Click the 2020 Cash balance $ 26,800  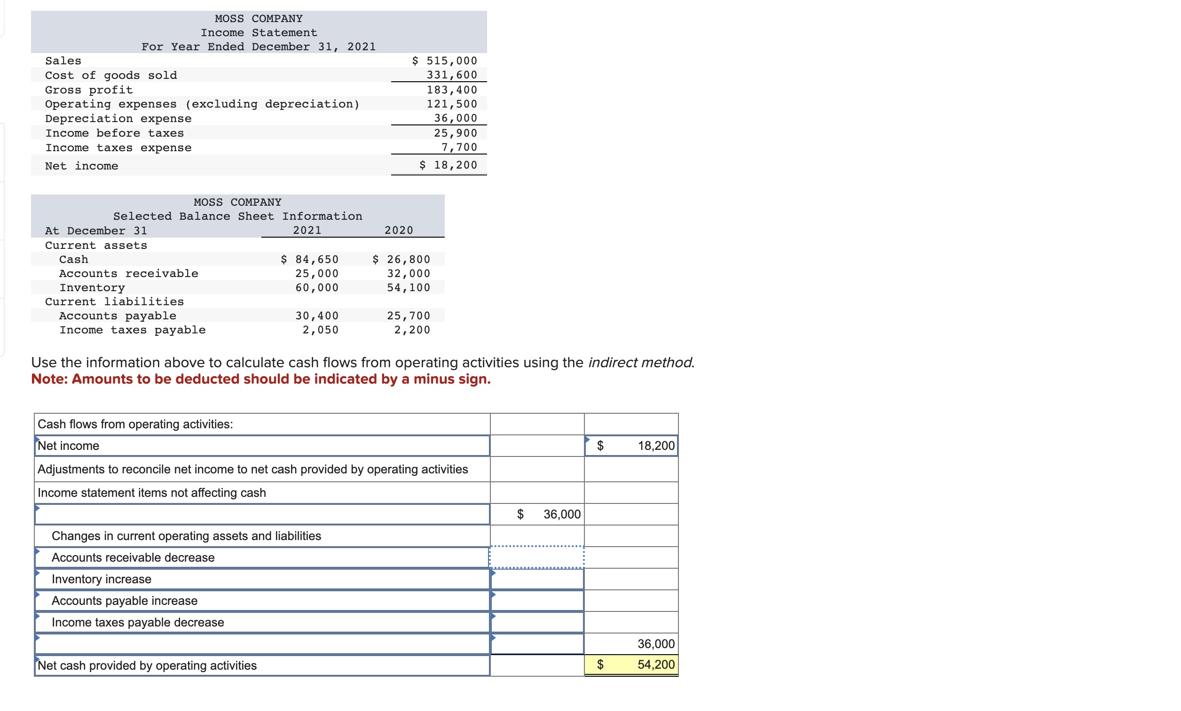point(401,259)
